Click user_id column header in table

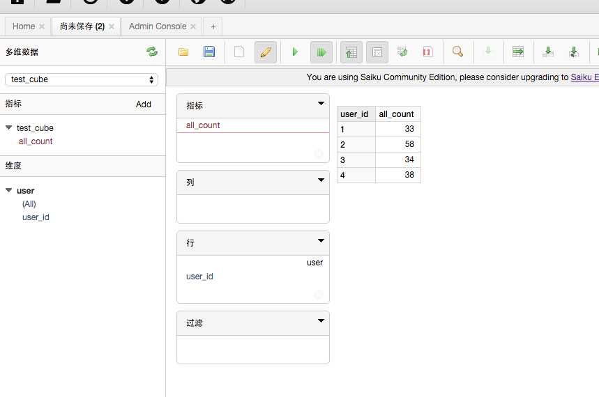pos(356,114)
